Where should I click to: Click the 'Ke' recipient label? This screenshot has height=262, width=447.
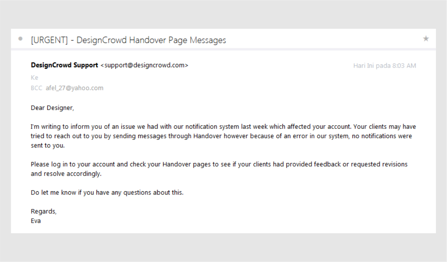click(x=34, y=78)
